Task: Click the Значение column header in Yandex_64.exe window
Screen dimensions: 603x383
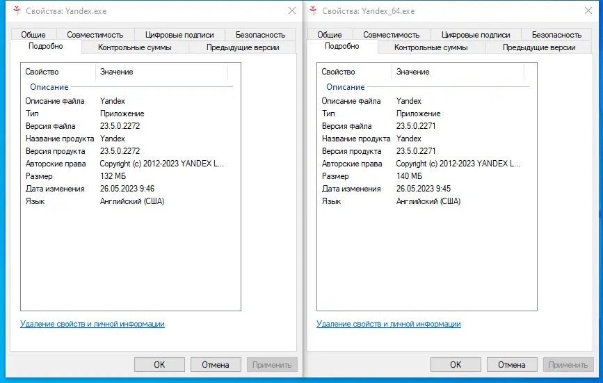Action: (413, 72)
